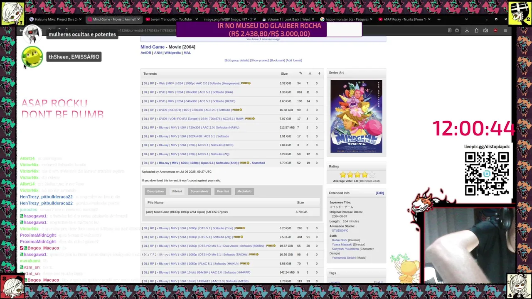Click freeleech coin icon on VOB IFO torrent

click(250, 119)
